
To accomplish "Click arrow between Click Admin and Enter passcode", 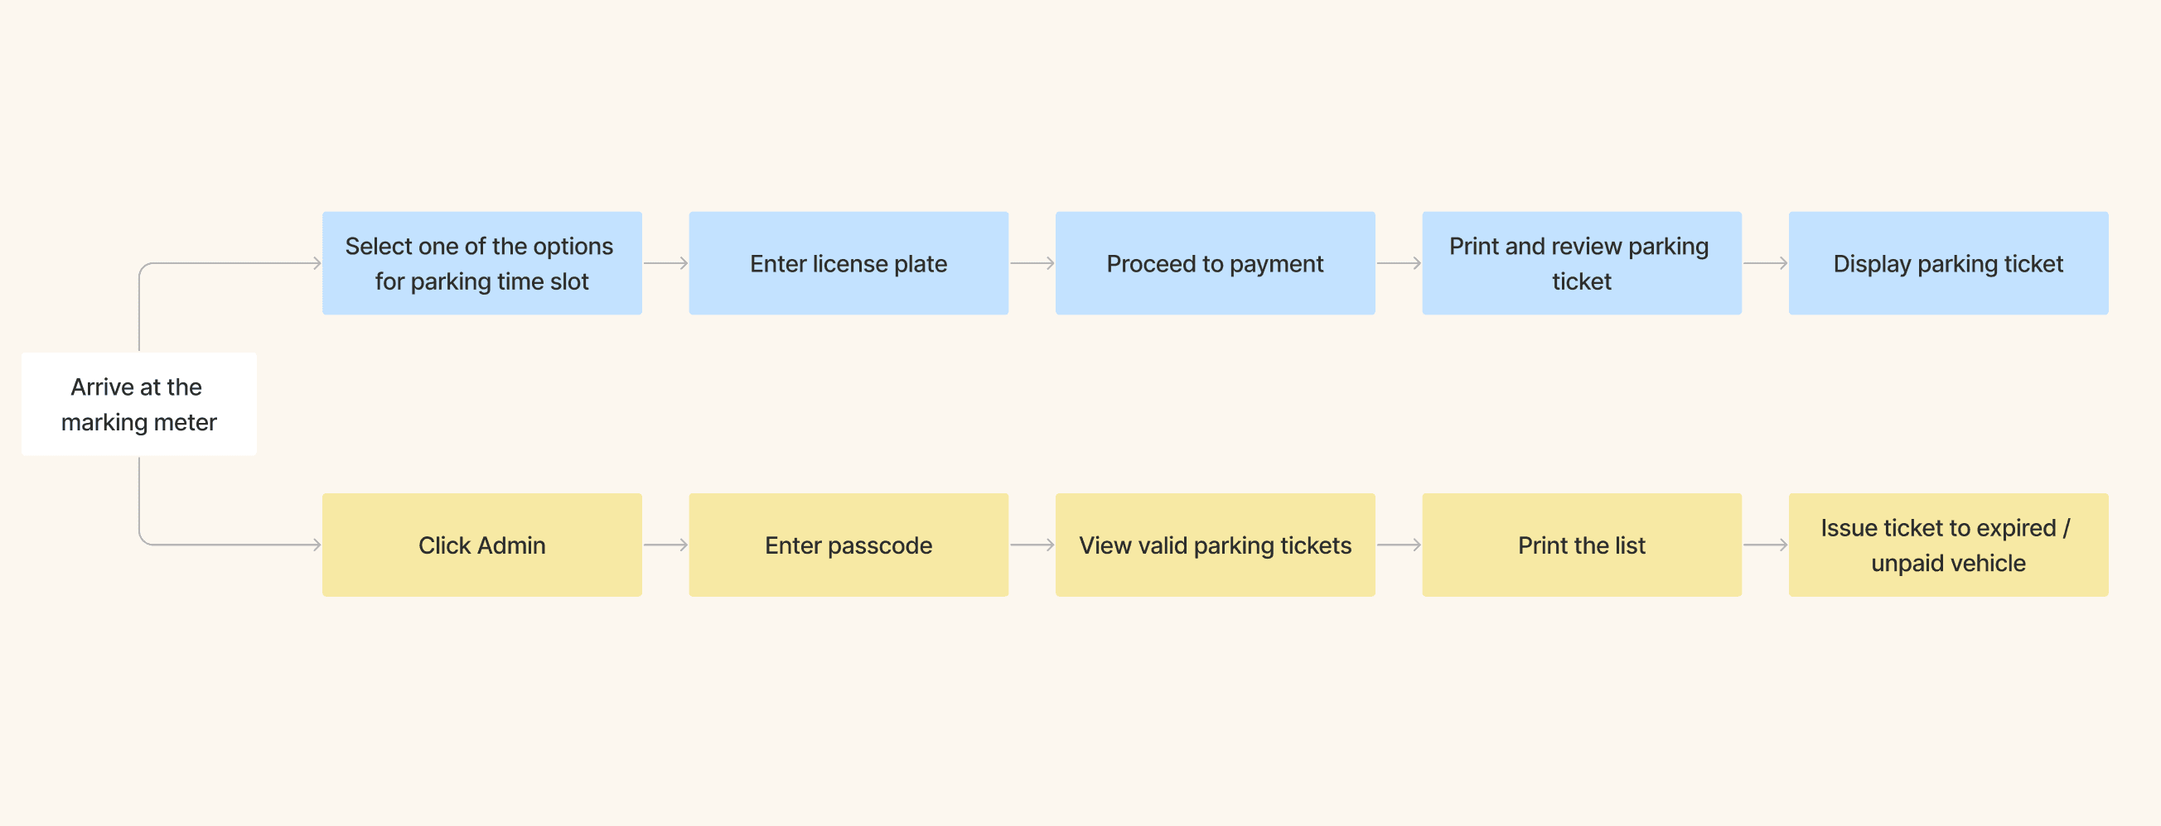I will pyautogui.click(x=665, y=545).
